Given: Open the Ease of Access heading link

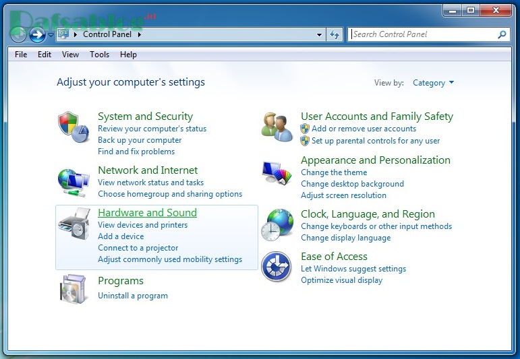Looking at the screenshot, I should (x=334, y=257).
